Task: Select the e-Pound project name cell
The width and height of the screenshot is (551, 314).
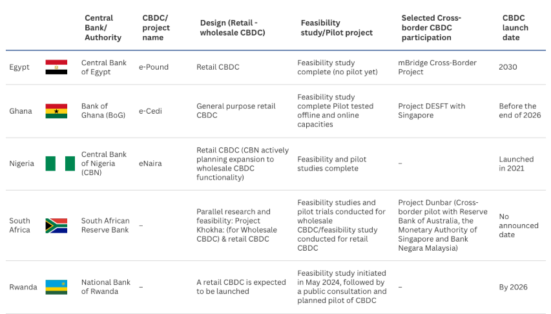Action: pyautogui.click(x=153, y=67)
